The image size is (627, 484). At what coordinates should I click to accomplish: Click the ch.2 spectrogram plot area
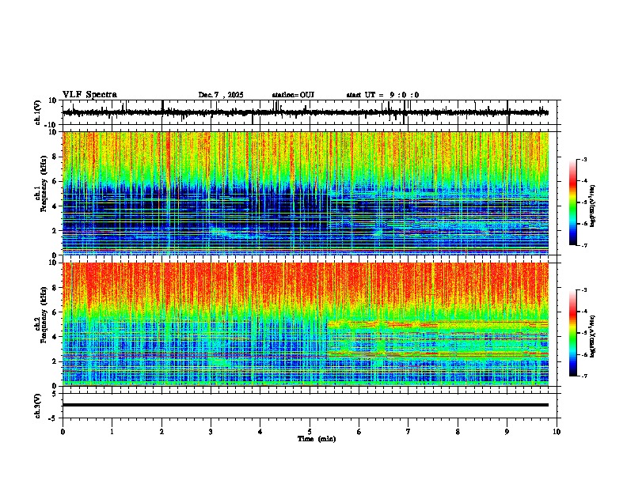click(x=305, y=324)
